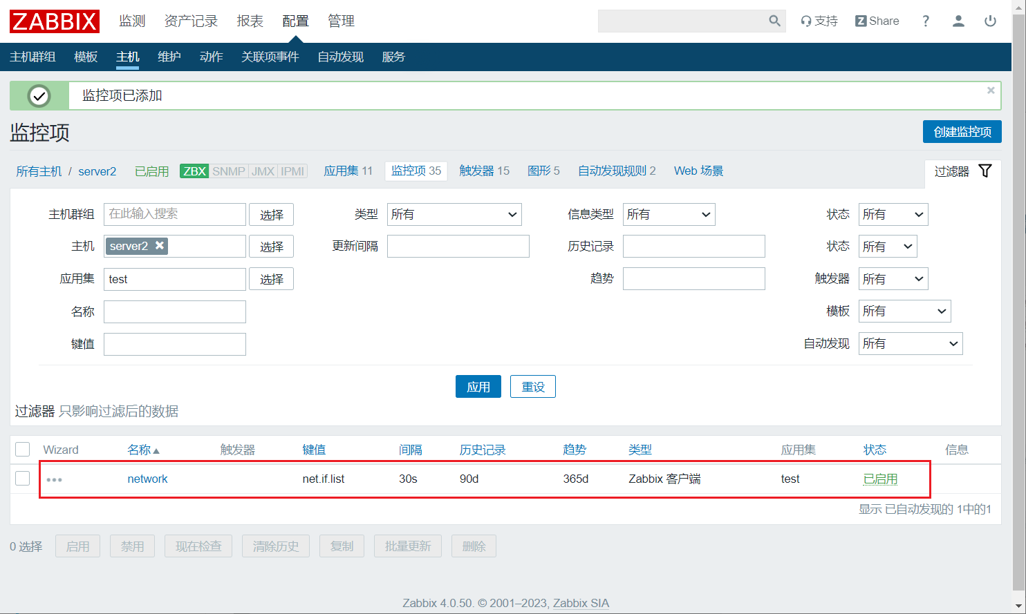Viewport: 1026px width, 614px height.
Task: Open the help question mark icon
Action: point(926,21)
